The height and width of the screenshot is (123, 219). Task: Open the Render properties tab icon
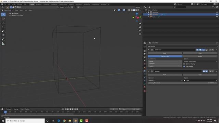click(144, 51)
